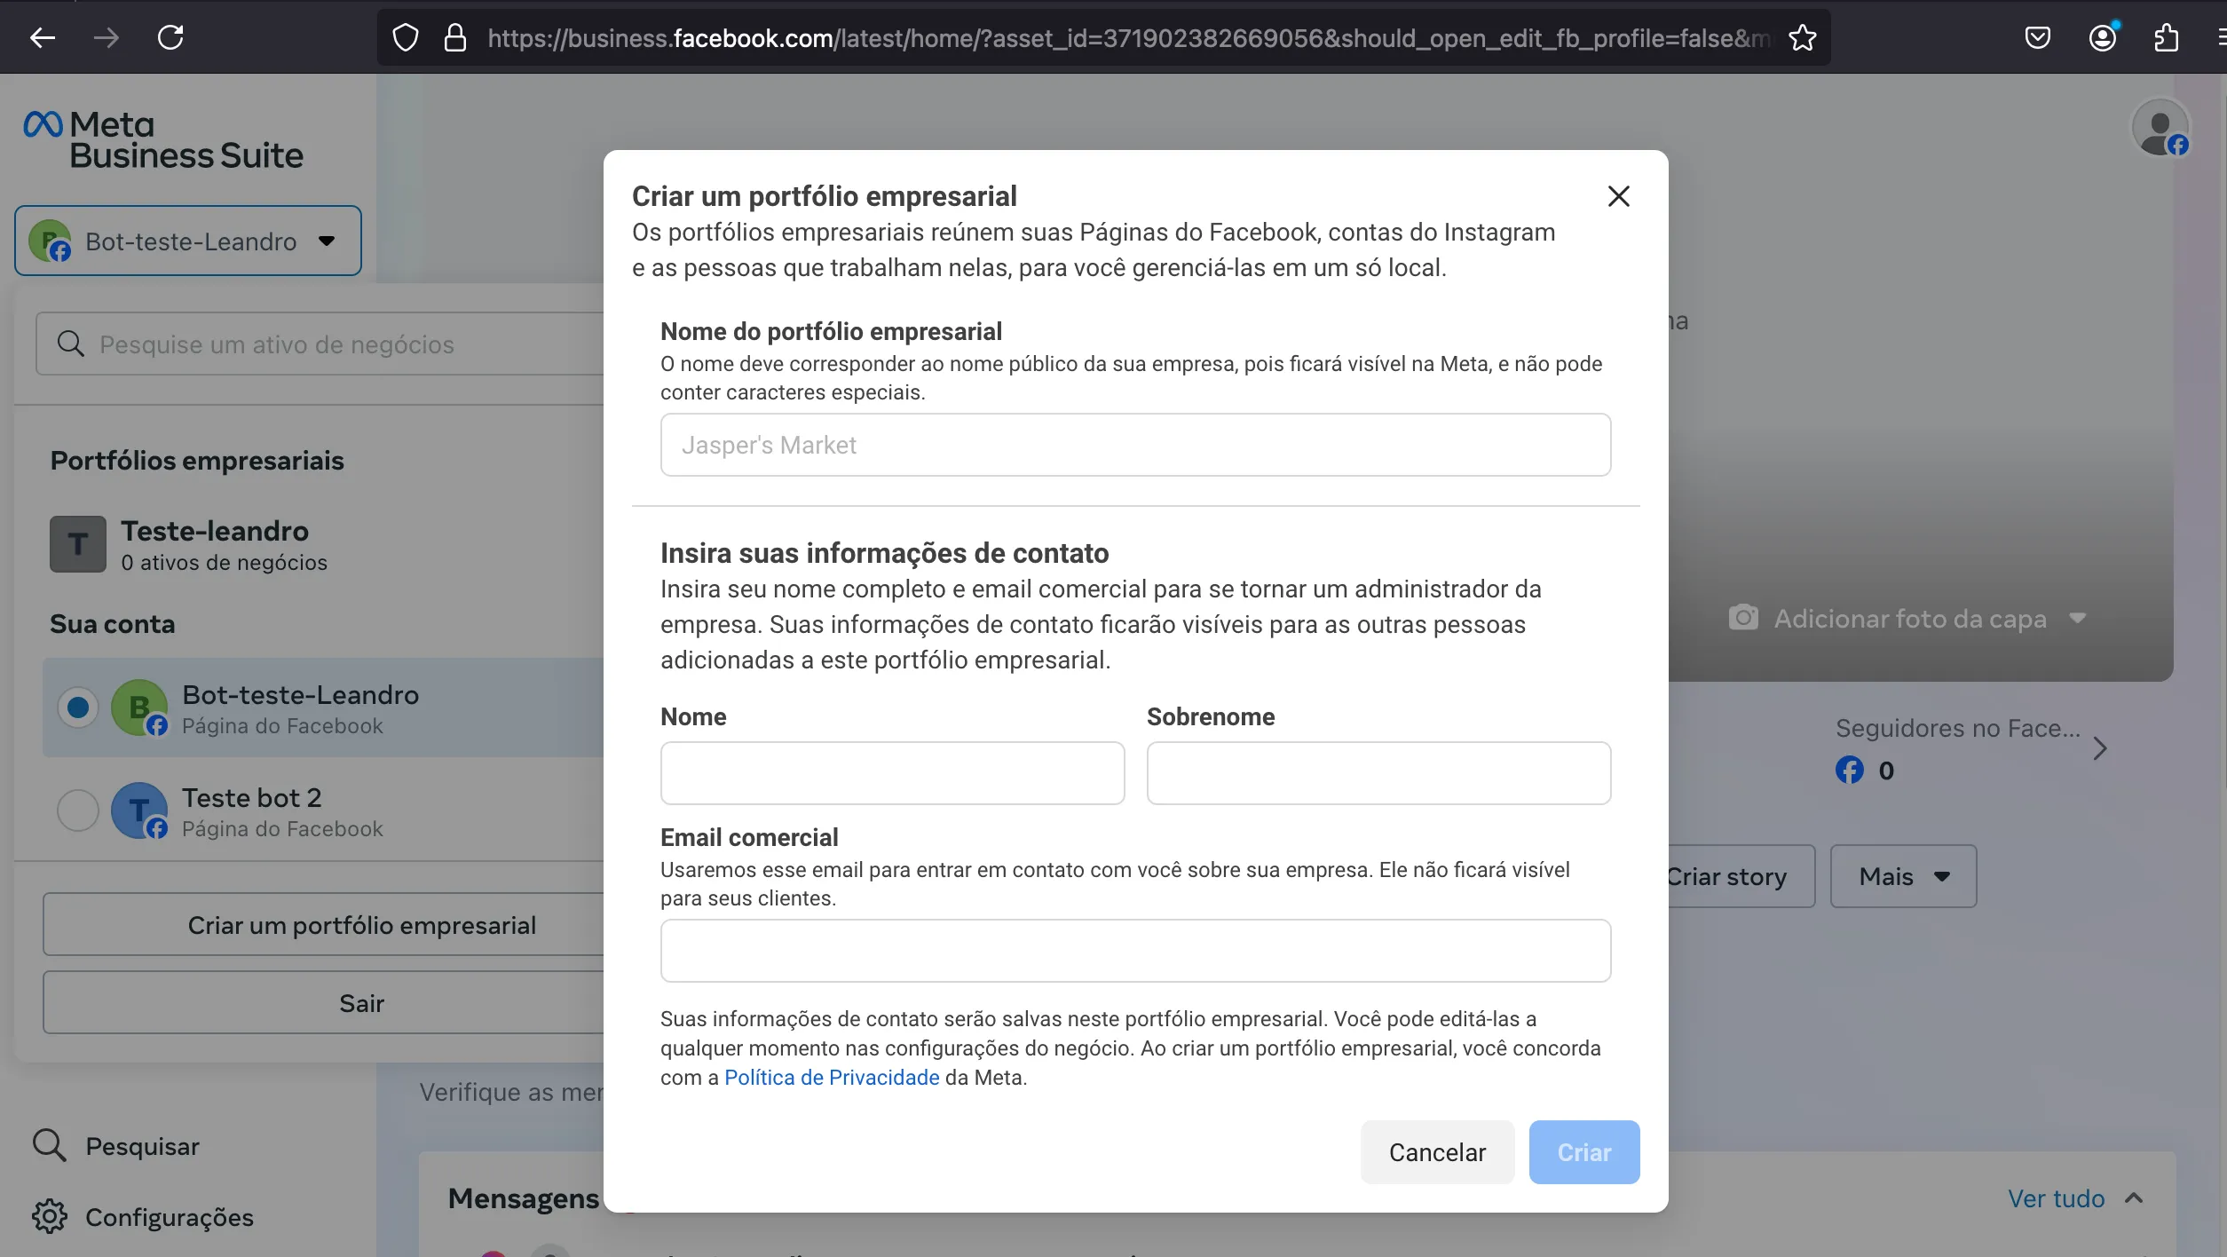Focus the Email comercial input field
Screen dimensions: 2227x1257
(x=1135, y=951)
